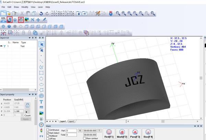This screenshot has height=140, width=206.
Task: Enable the Off line checkbox
Action: click(48, 139)
